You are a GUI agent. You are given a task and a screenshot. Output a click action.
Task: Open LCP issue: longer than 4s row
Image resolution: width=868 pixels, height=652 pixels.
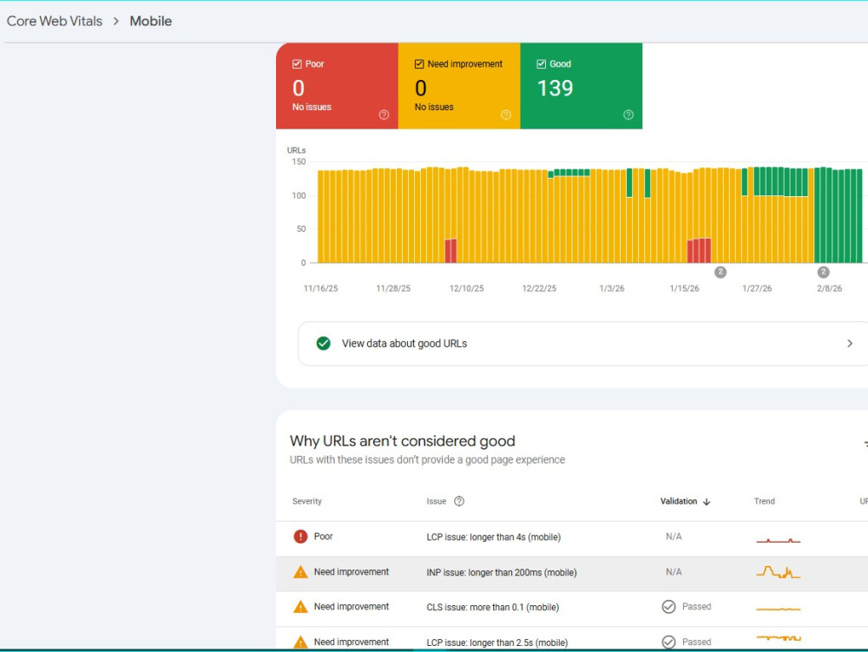[572, 537]
